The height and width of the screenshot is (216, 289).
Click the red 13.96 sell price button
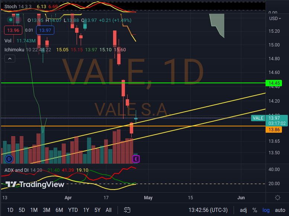point(13,30)
